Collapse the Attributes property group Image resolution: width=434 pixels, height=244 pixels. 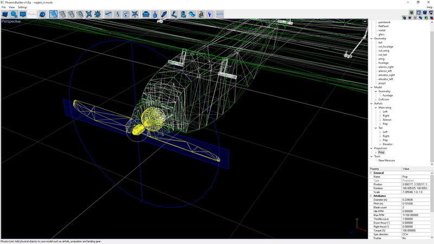coord(372,196)
